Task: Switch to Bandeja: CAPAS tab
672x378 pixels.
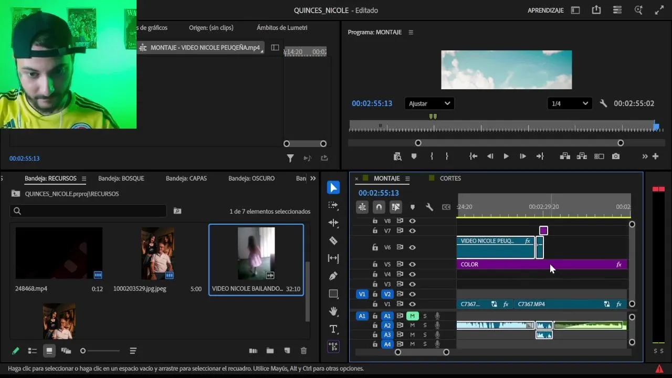Action: coord(186,178)
